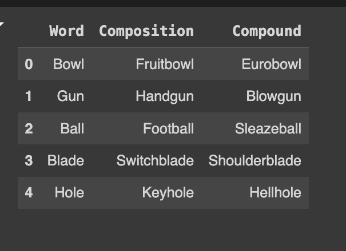Click the Shoulderblade cell

click(254, 161)
